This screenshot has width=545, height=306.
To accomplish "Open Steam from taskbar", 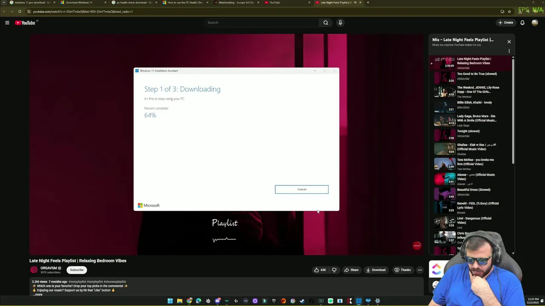I will (302, 301).
